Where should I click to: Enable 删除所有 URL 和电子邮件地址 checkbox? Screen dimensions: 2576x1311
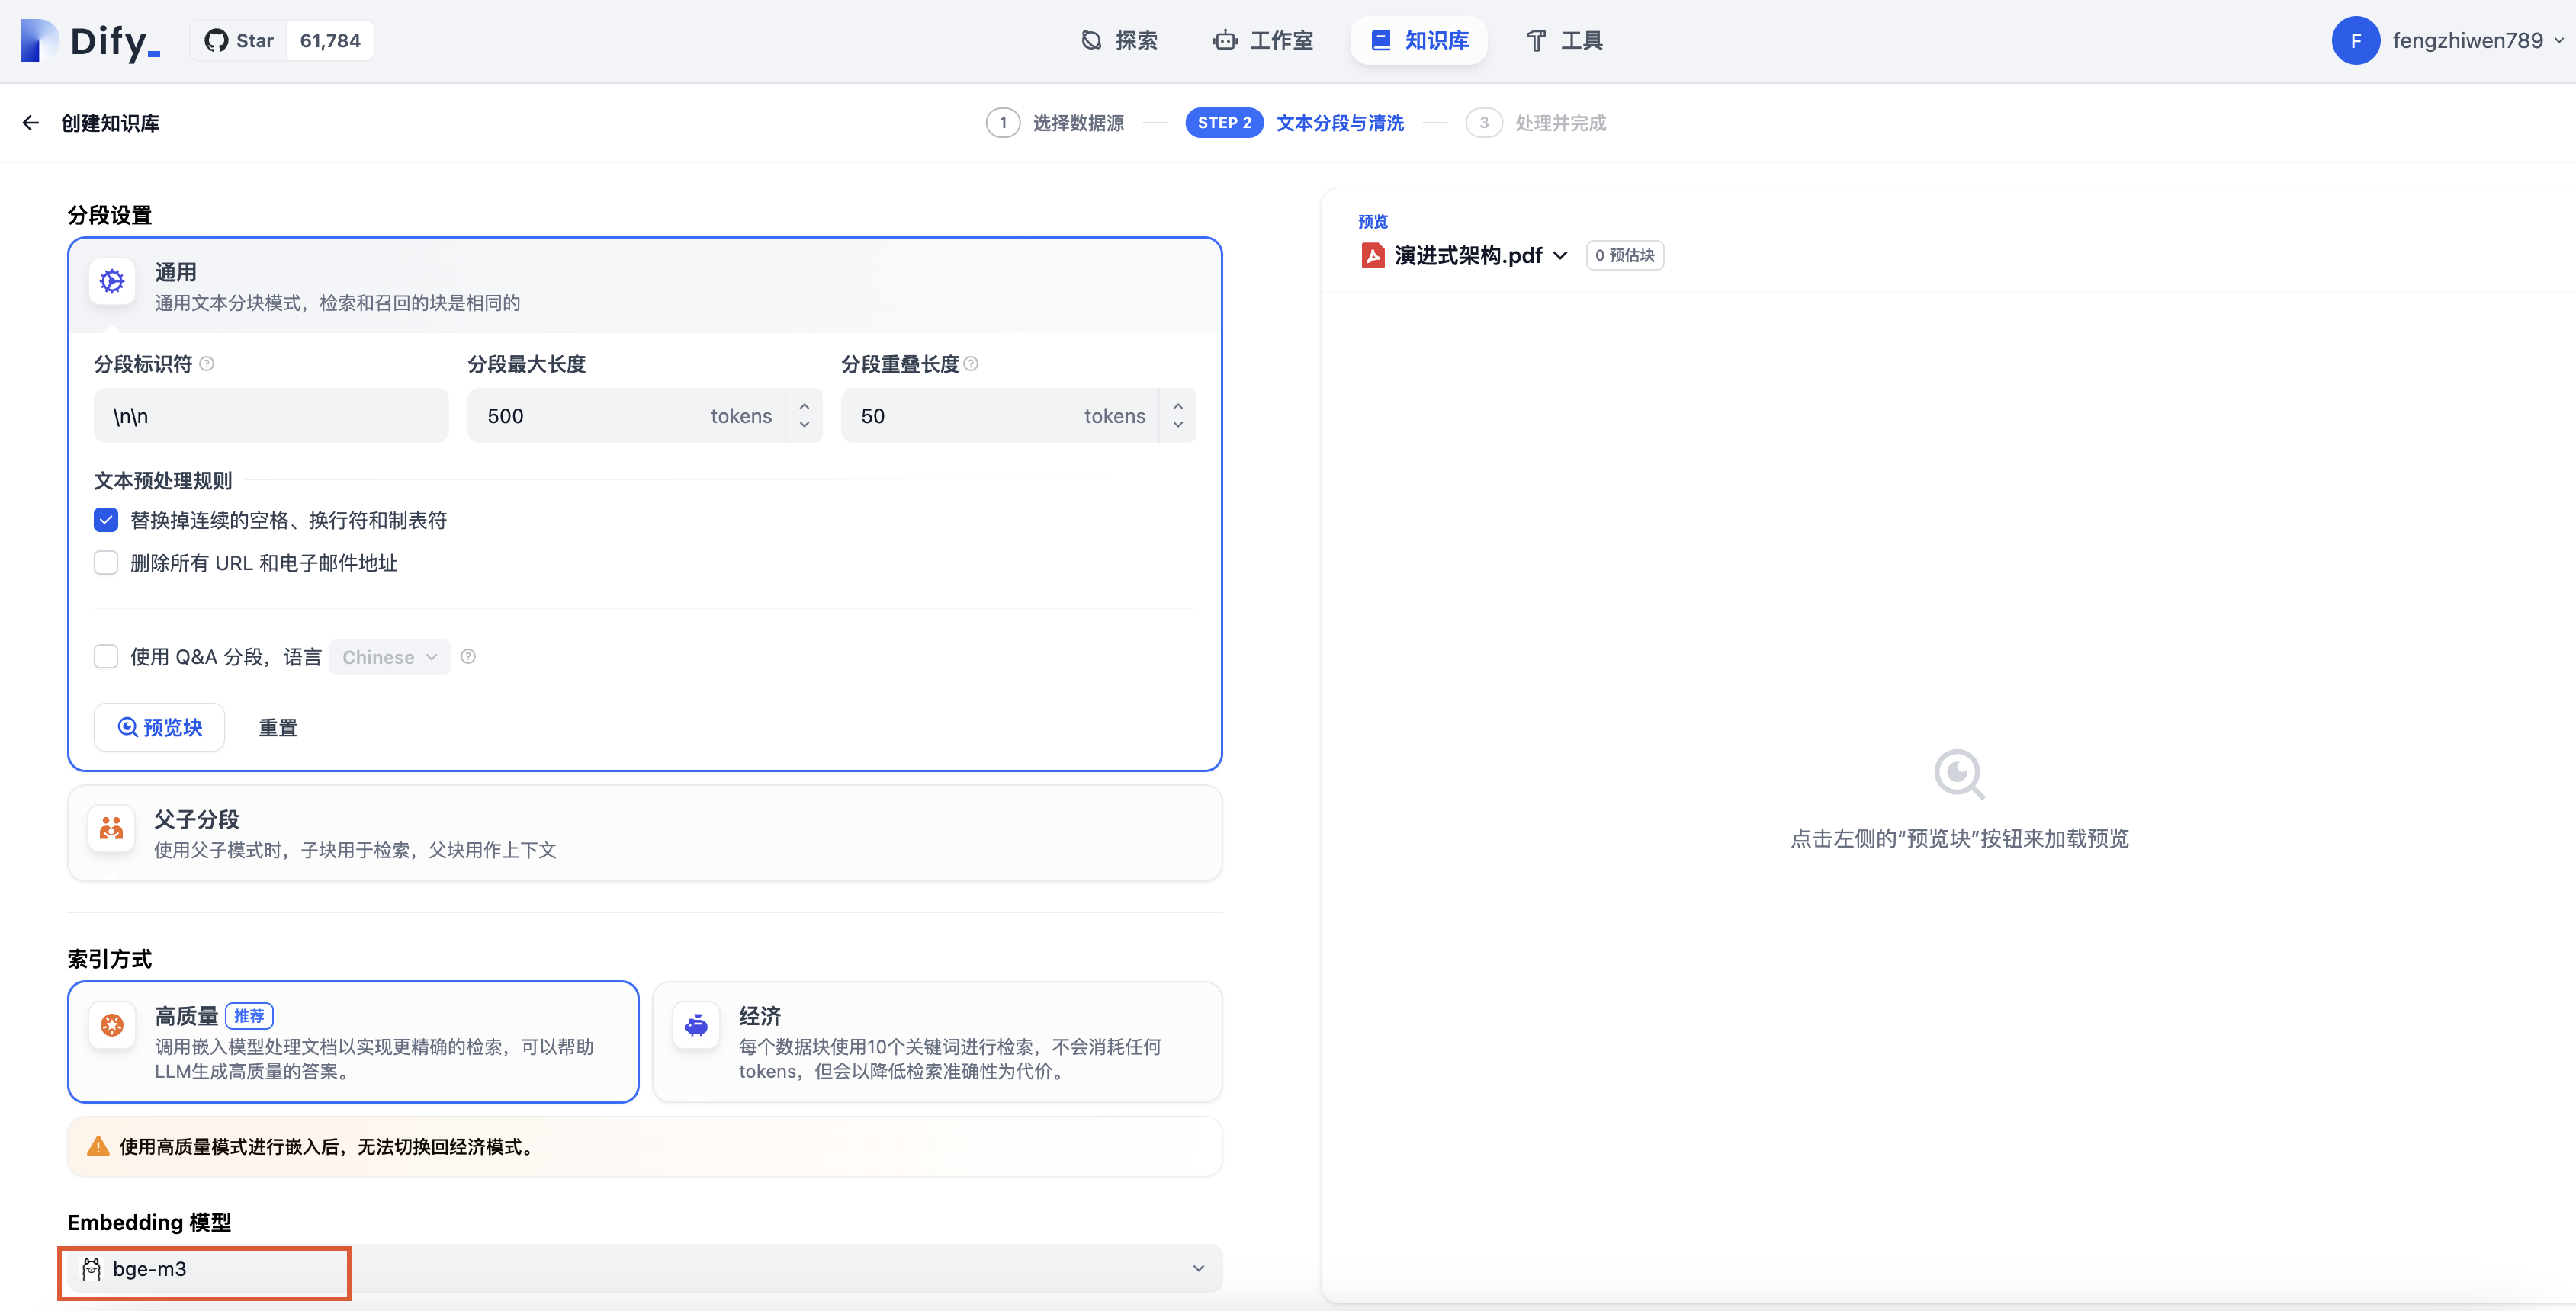tap(106, 563)
